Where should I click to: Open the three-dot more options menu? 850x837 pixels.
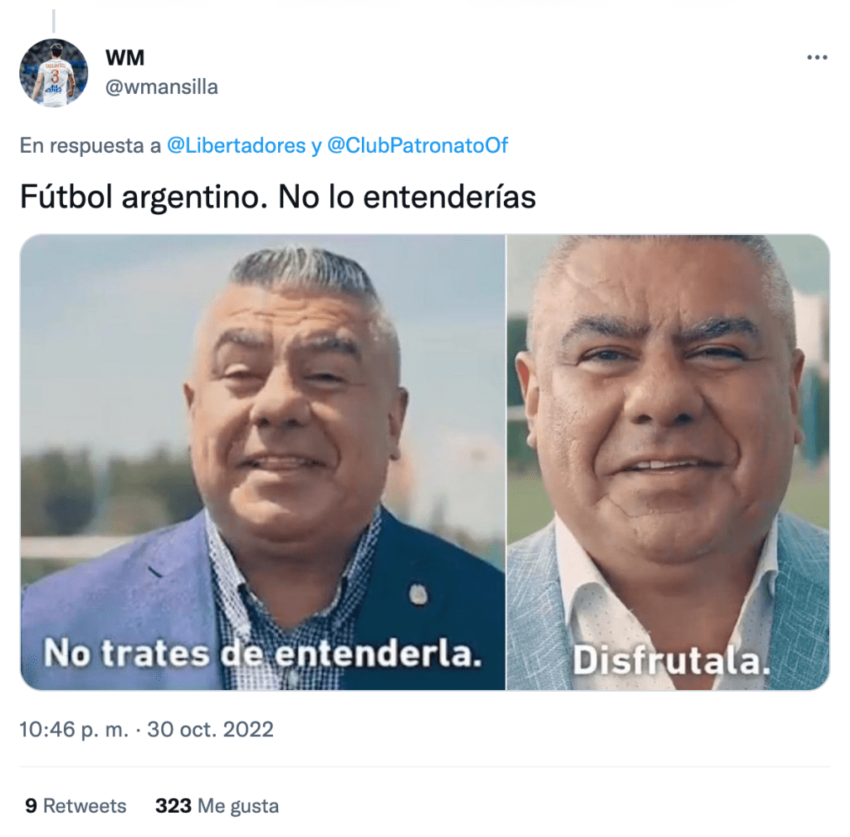(x=817, y=57)
